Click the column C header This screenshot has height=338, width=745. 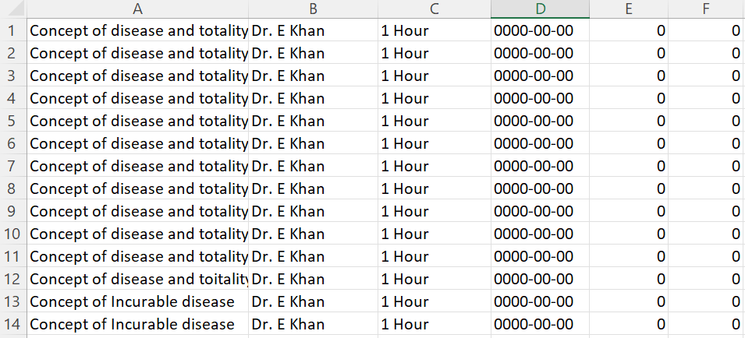pyautogui.click(x=434, y=9)
